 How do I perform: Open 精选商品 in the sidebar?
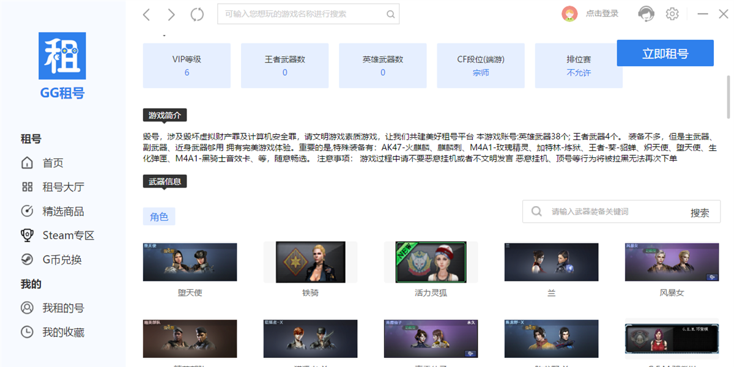point(62,211)
